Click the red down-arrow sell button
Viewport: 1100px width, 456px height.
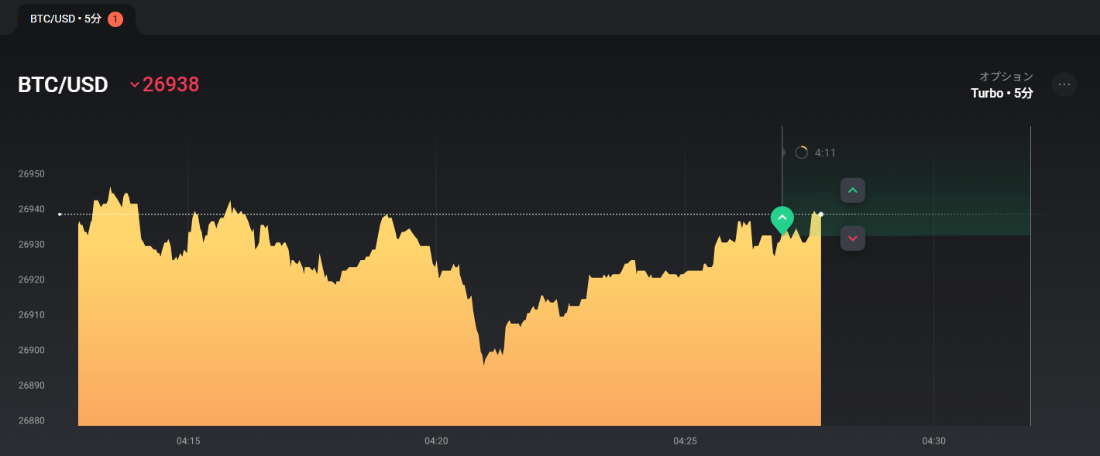click(853, 238)
